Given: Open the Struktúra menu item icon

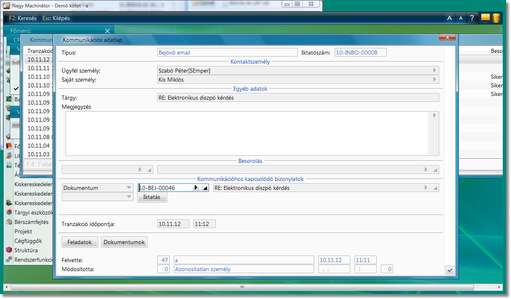Looking at the screenshot, I should pos(9,250).
